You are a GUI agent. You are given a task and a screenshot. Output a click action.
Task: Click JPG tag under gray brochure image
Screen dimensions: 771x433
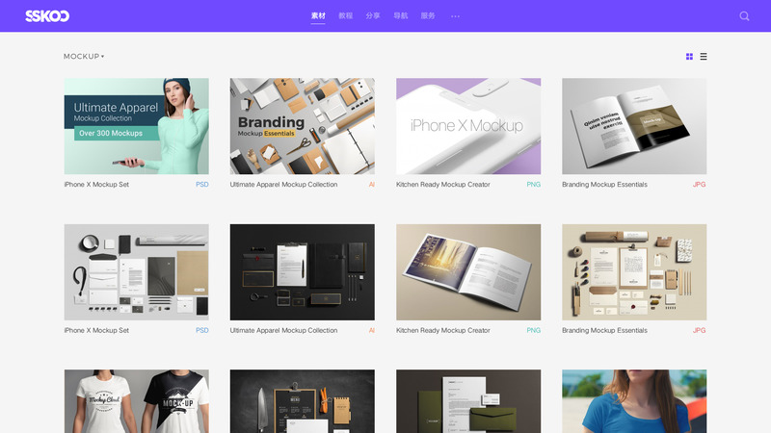pyautogui.click(x=700, y=185)
